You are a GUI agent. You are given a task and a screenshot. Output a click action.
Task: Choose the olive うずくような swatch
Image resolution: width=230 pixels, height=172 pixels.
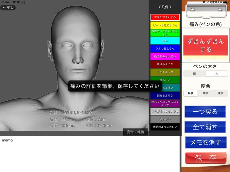click(x=165, y=72)
